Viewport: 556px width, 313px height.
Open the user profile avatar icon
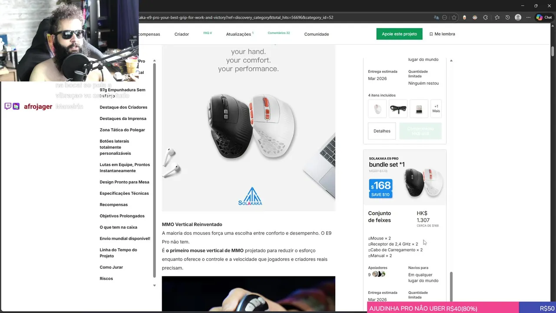pyautogui.click(x=518, y=17)
